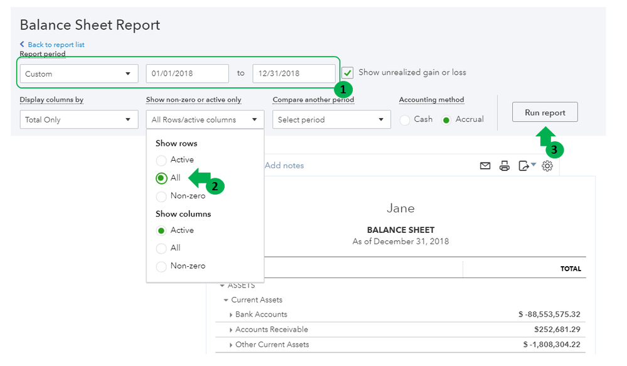Collapse the All Rows/active columns dropdown
The height and width of the screenshot is (366, 627).
coord(205,119)
